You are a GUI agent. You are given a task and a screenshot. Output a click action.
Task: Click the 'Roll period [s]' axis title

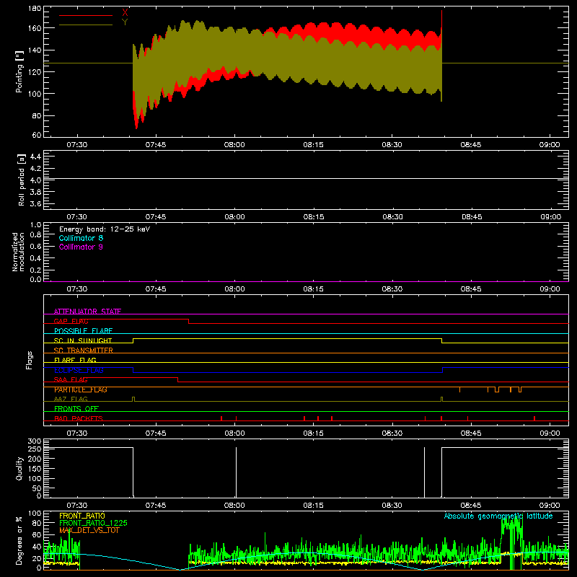coord(22,180)
